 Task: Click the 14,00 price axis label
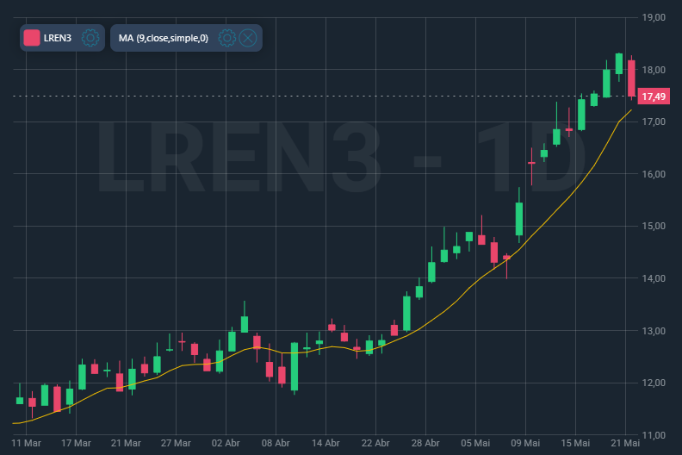point(654,278)
